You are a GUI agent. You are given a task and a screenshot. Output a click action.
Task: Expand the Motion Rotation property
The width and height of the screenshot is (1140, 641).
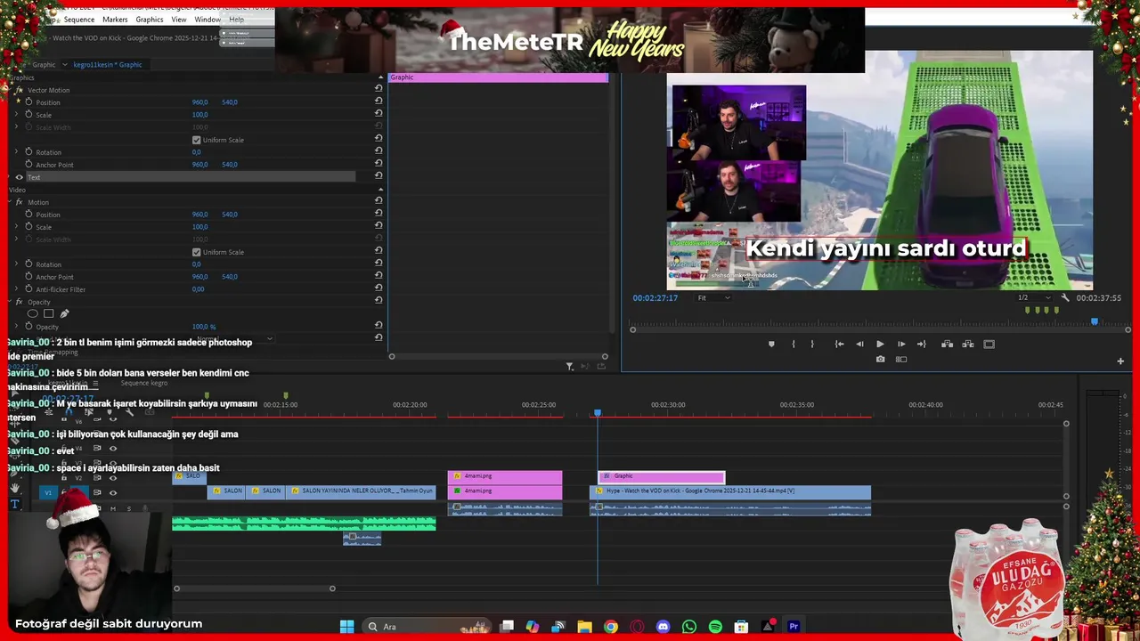pos(16,264)
